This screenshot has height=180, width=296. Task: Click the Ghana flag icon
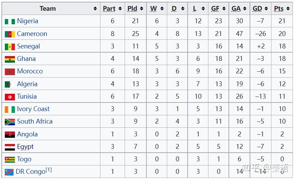click(10, 59)
